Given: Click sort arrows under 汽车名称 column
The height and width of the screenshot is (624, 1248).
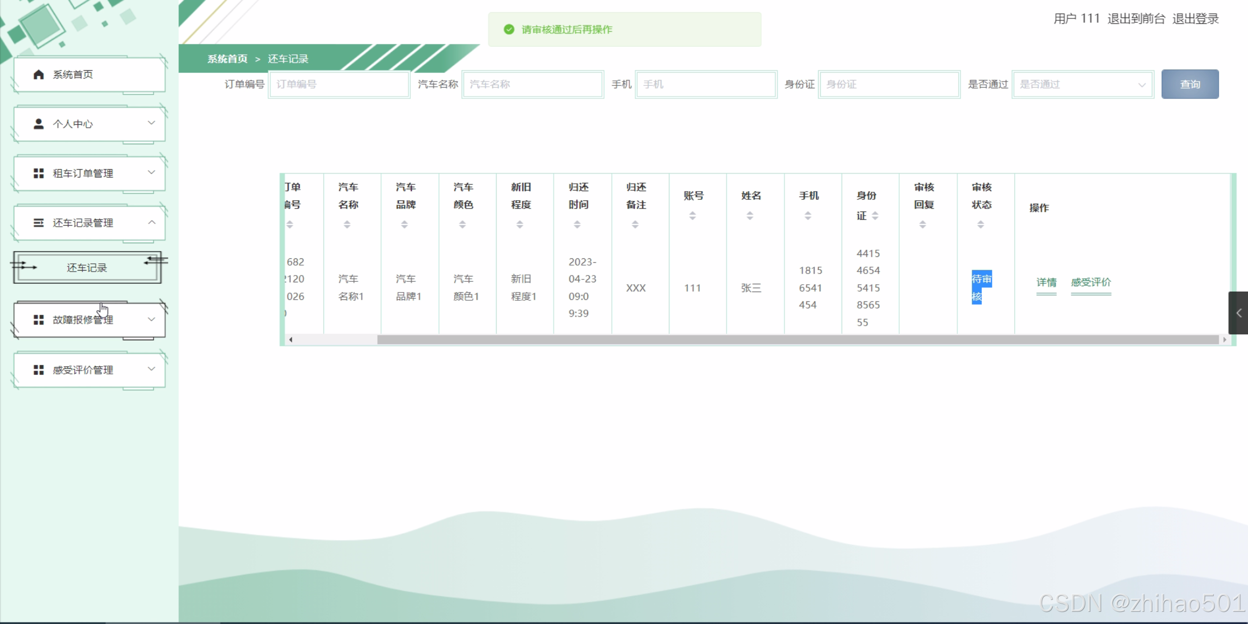Looking at the screenshot, I should point(347,224).
